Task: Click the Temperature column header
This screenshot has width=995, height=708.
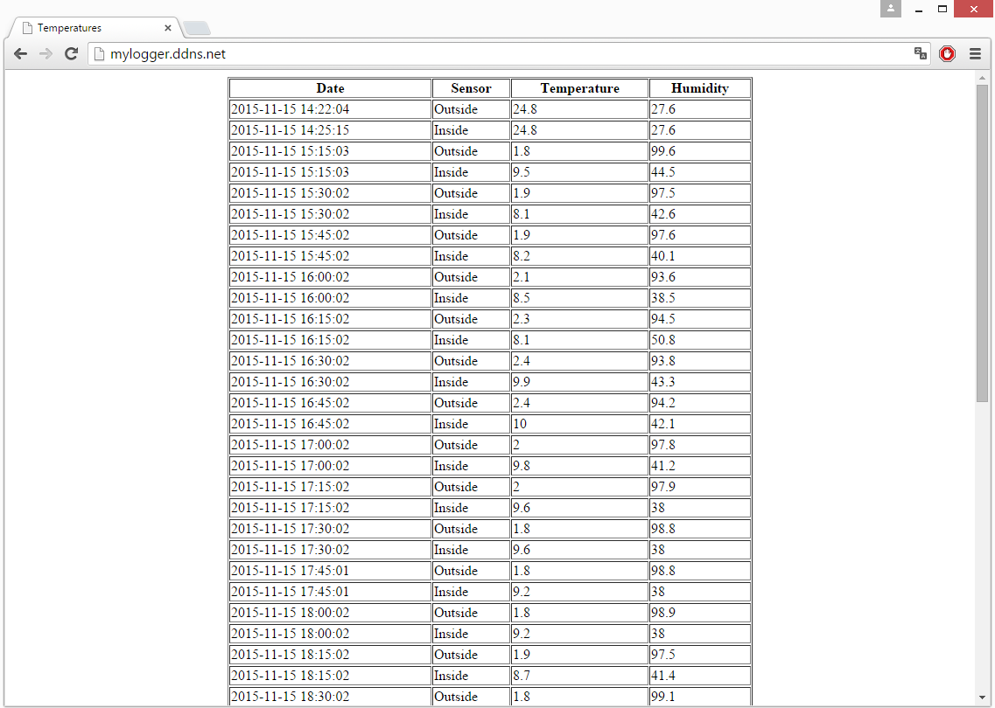Action: (579, 88)
